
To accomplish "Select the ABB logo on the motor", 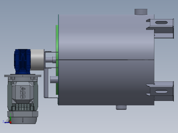I will click(x=23, y=92).
